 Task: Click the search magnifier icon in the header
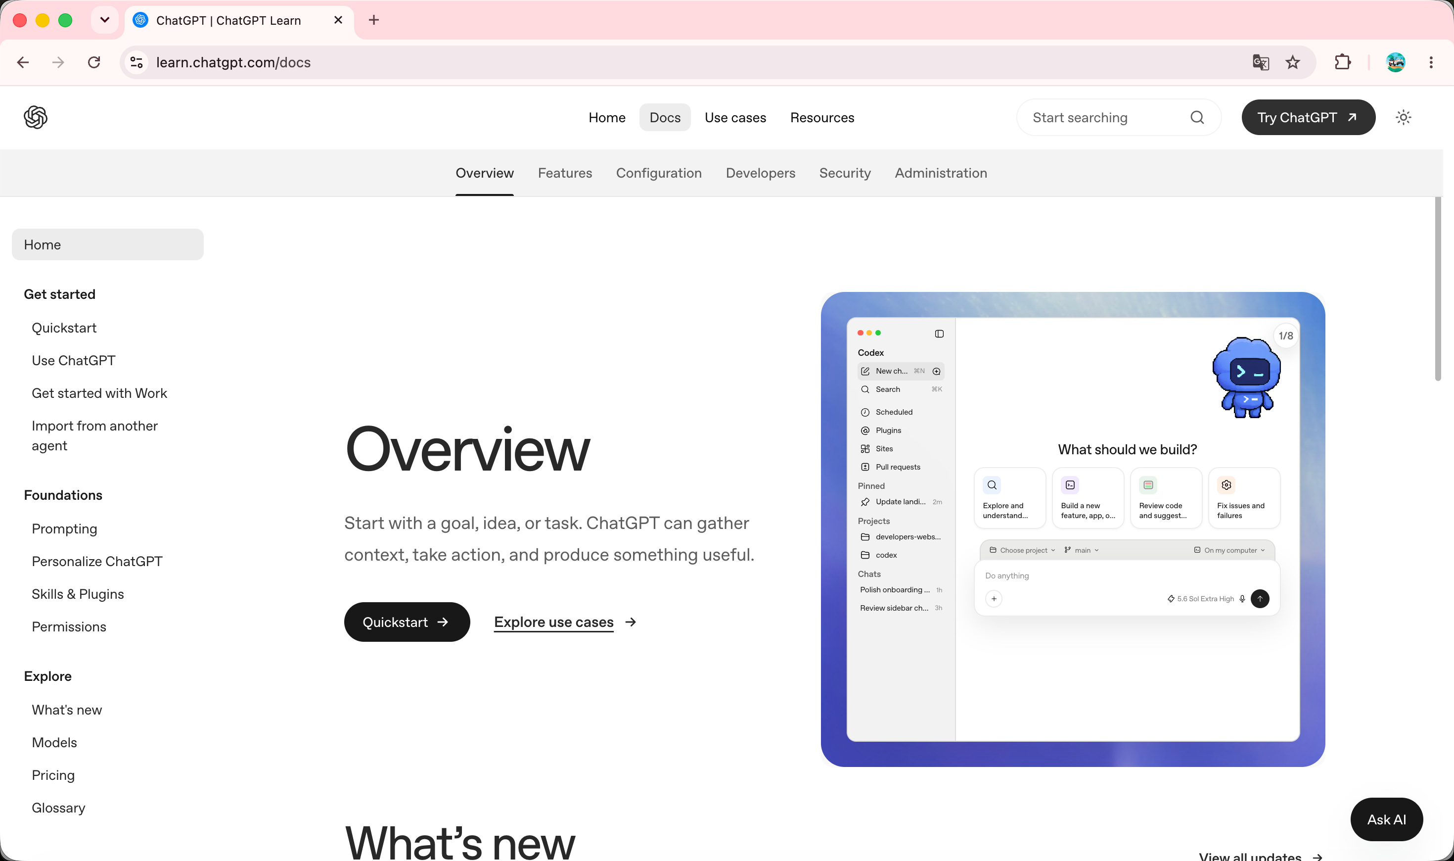point(1197,118)
